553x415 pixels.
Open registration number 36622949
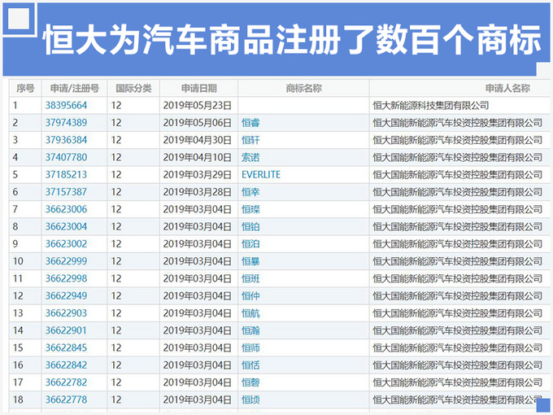pyautogui.click(x=66, y=295)
